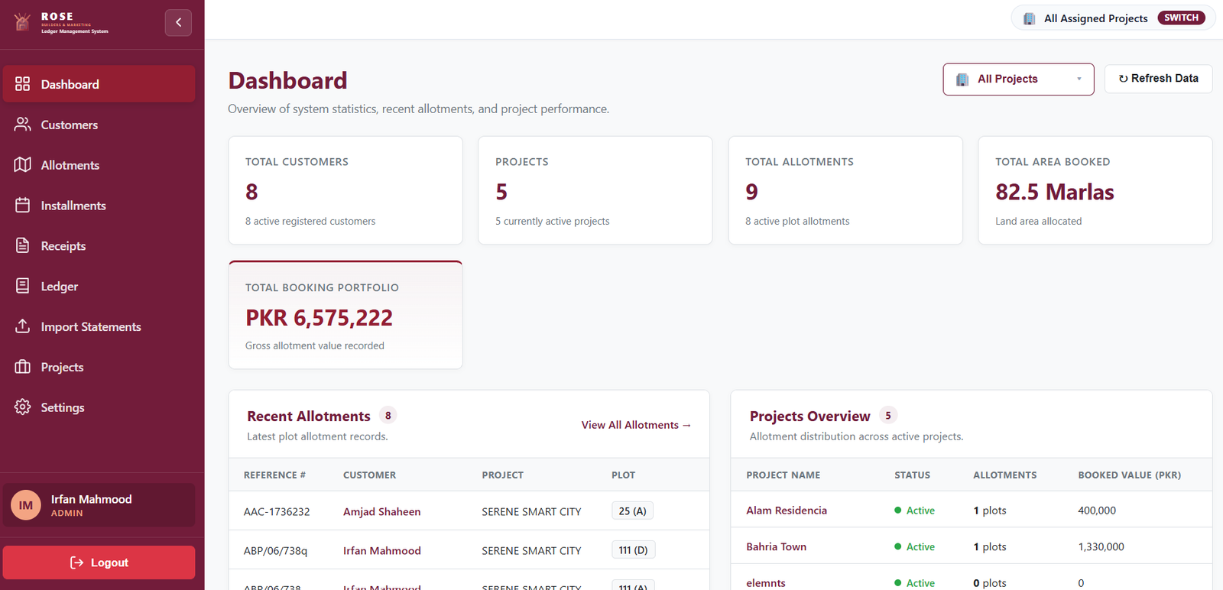Click the Total Booking Portfolio card
1223x590 pixels.
pyautogui.click(x=345, y=315)
